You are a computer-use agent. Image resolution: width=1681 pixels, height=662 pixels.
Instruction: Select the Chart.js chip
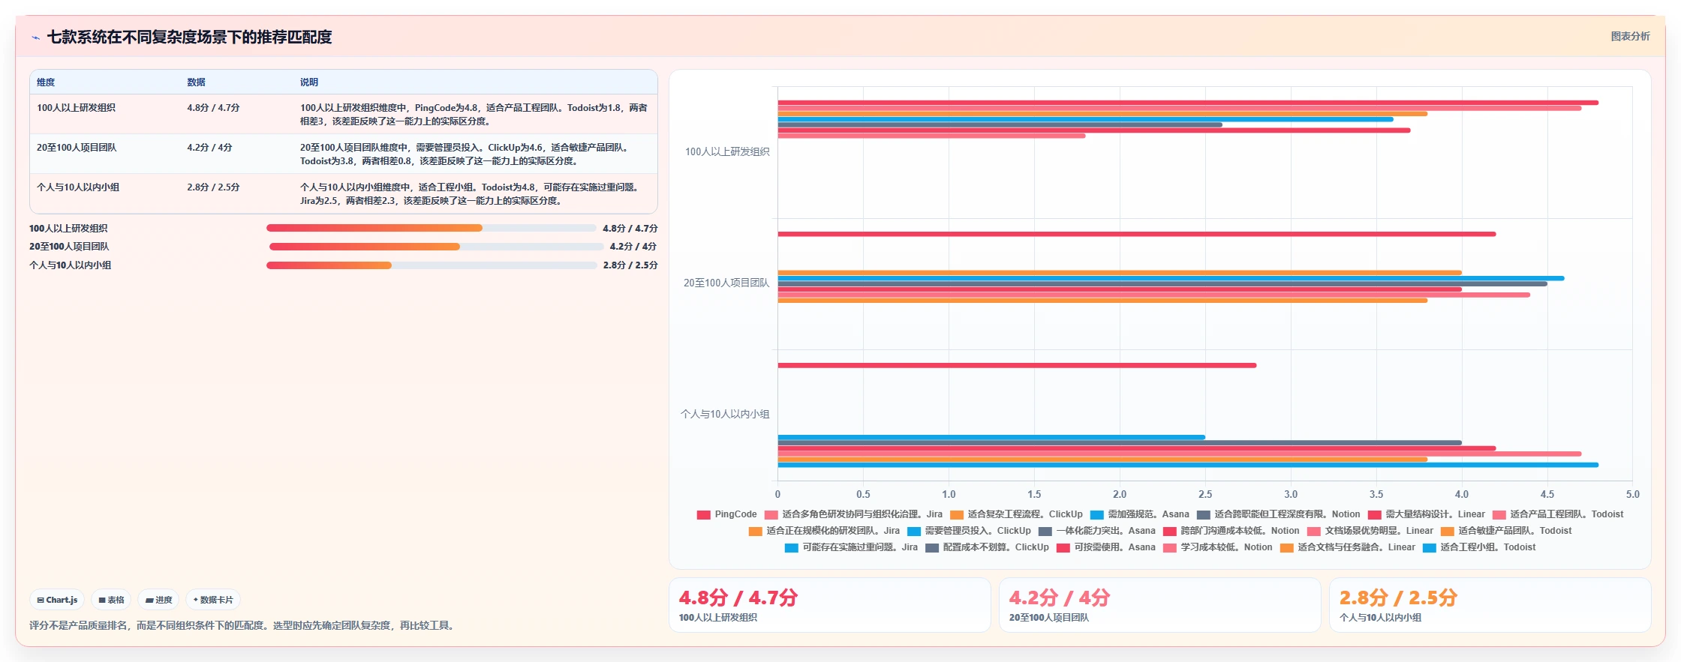click(x=57, y=600)
